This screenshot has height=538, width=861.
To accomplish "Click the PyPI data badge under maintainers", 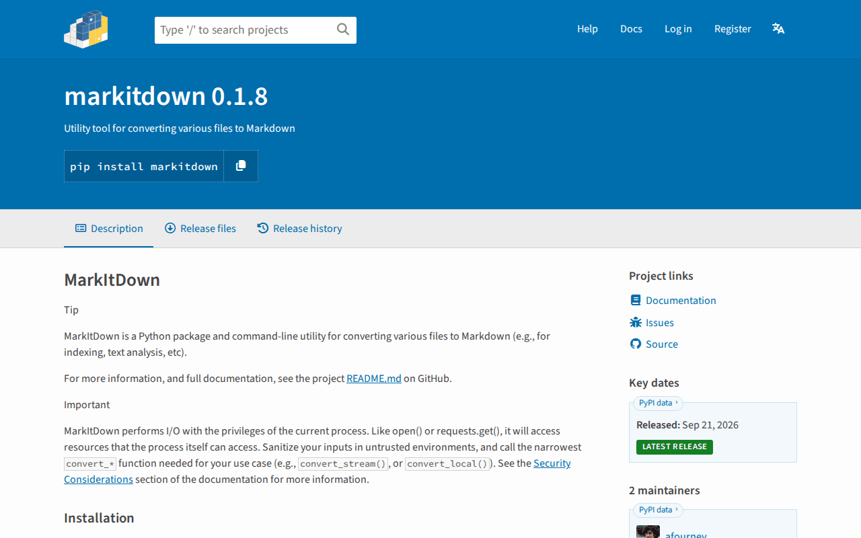I will click(658, 510).
